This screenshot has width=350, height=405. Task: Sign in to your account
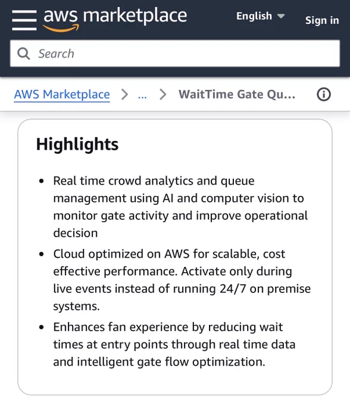pos(322,20)
